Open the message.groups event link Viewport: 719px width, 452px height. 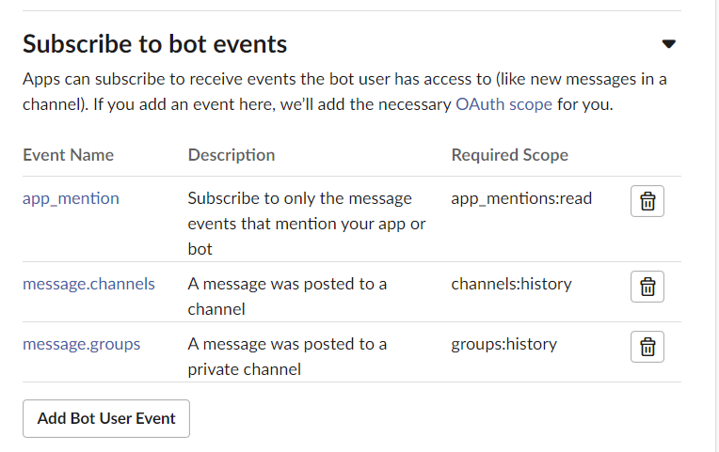point(81,344)
